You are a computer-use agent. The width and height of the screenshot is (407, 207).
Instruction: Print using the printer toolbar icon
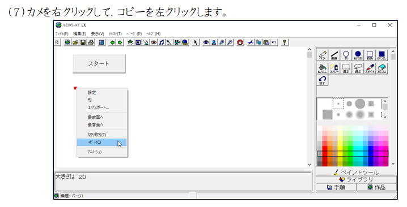(x=91, y=42)
